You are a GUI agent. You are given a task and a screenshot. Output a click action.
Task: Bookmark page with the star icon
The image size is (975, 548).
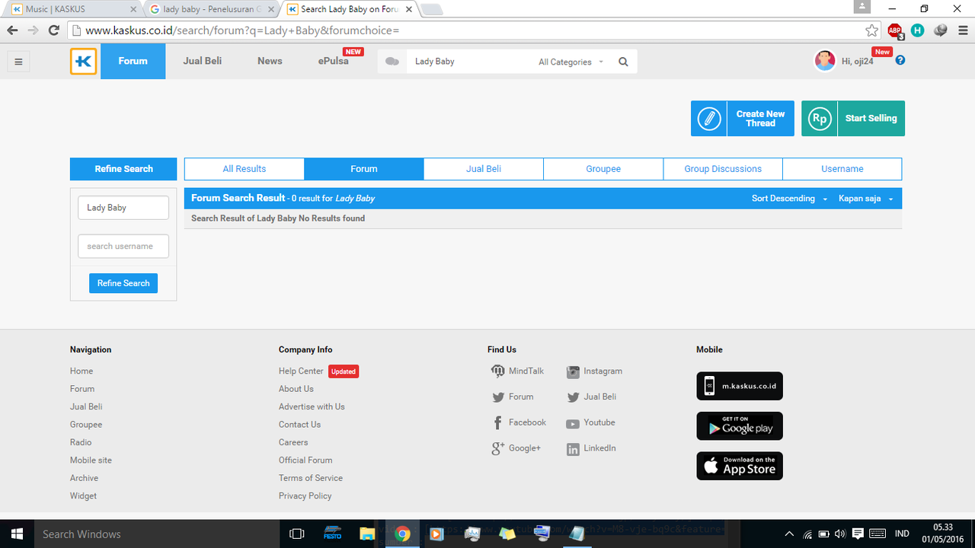point(872,30)
